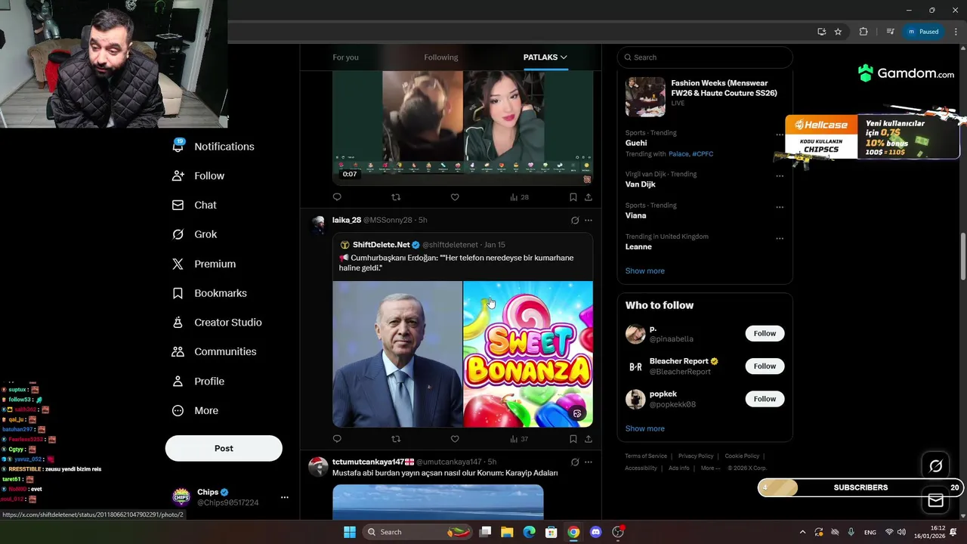
Task: Share the laika_28 post
Action: pyautogui.click(x=588, y=438)
